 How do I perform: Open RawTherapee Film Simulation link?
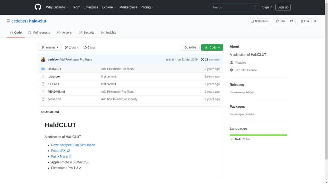click(x=73, y=145)
